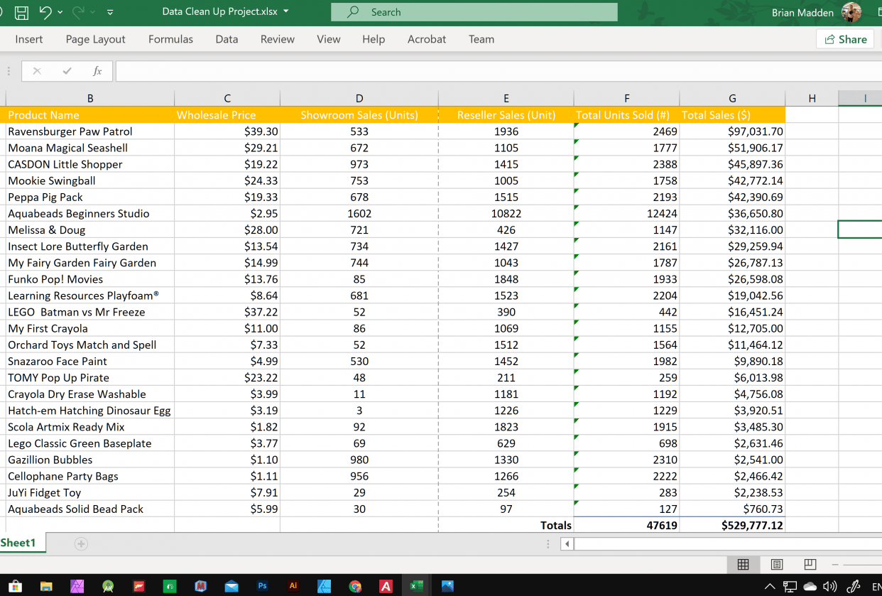This screenshot has width=882, height=596.
Task: Open Illustrator from the taskbar
Action: point(293,586)
